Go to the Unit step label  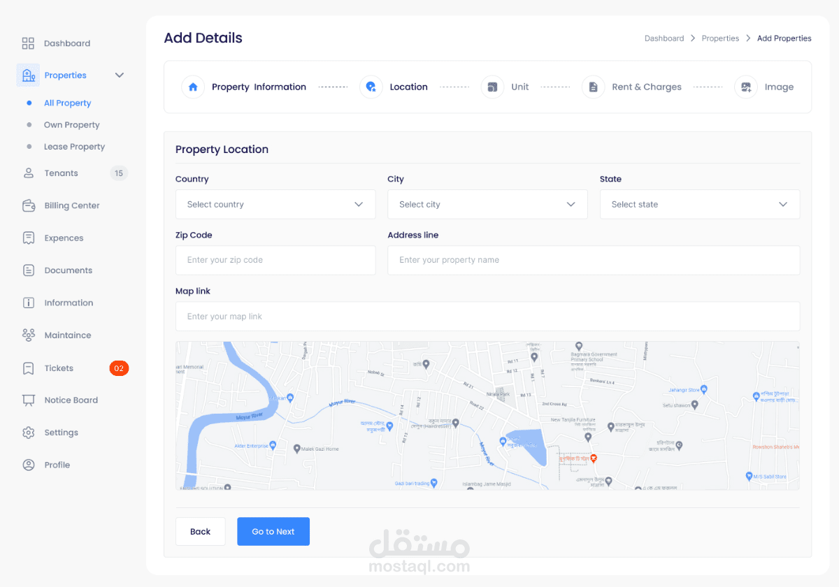tap(520, 87)
